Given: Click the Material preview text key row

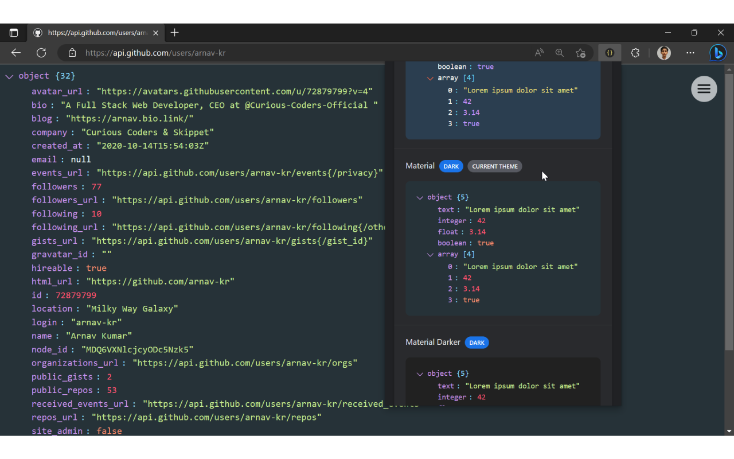Looking at the screenshot, I should (x=509, y=210).
